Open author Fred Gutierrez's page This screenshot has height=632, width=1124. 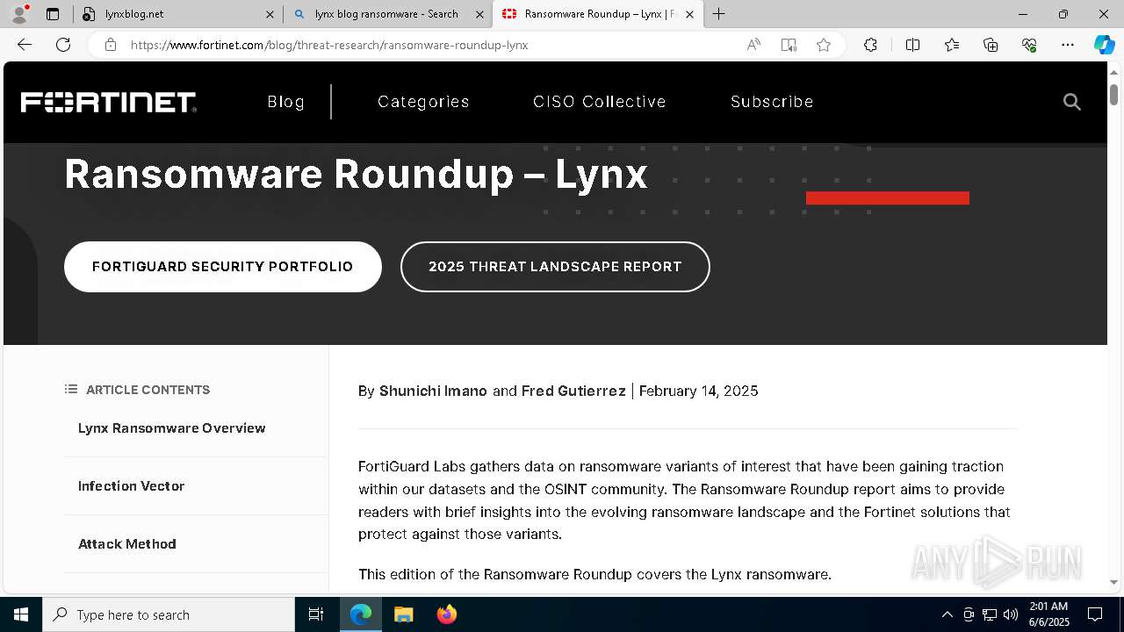[573, 391]
